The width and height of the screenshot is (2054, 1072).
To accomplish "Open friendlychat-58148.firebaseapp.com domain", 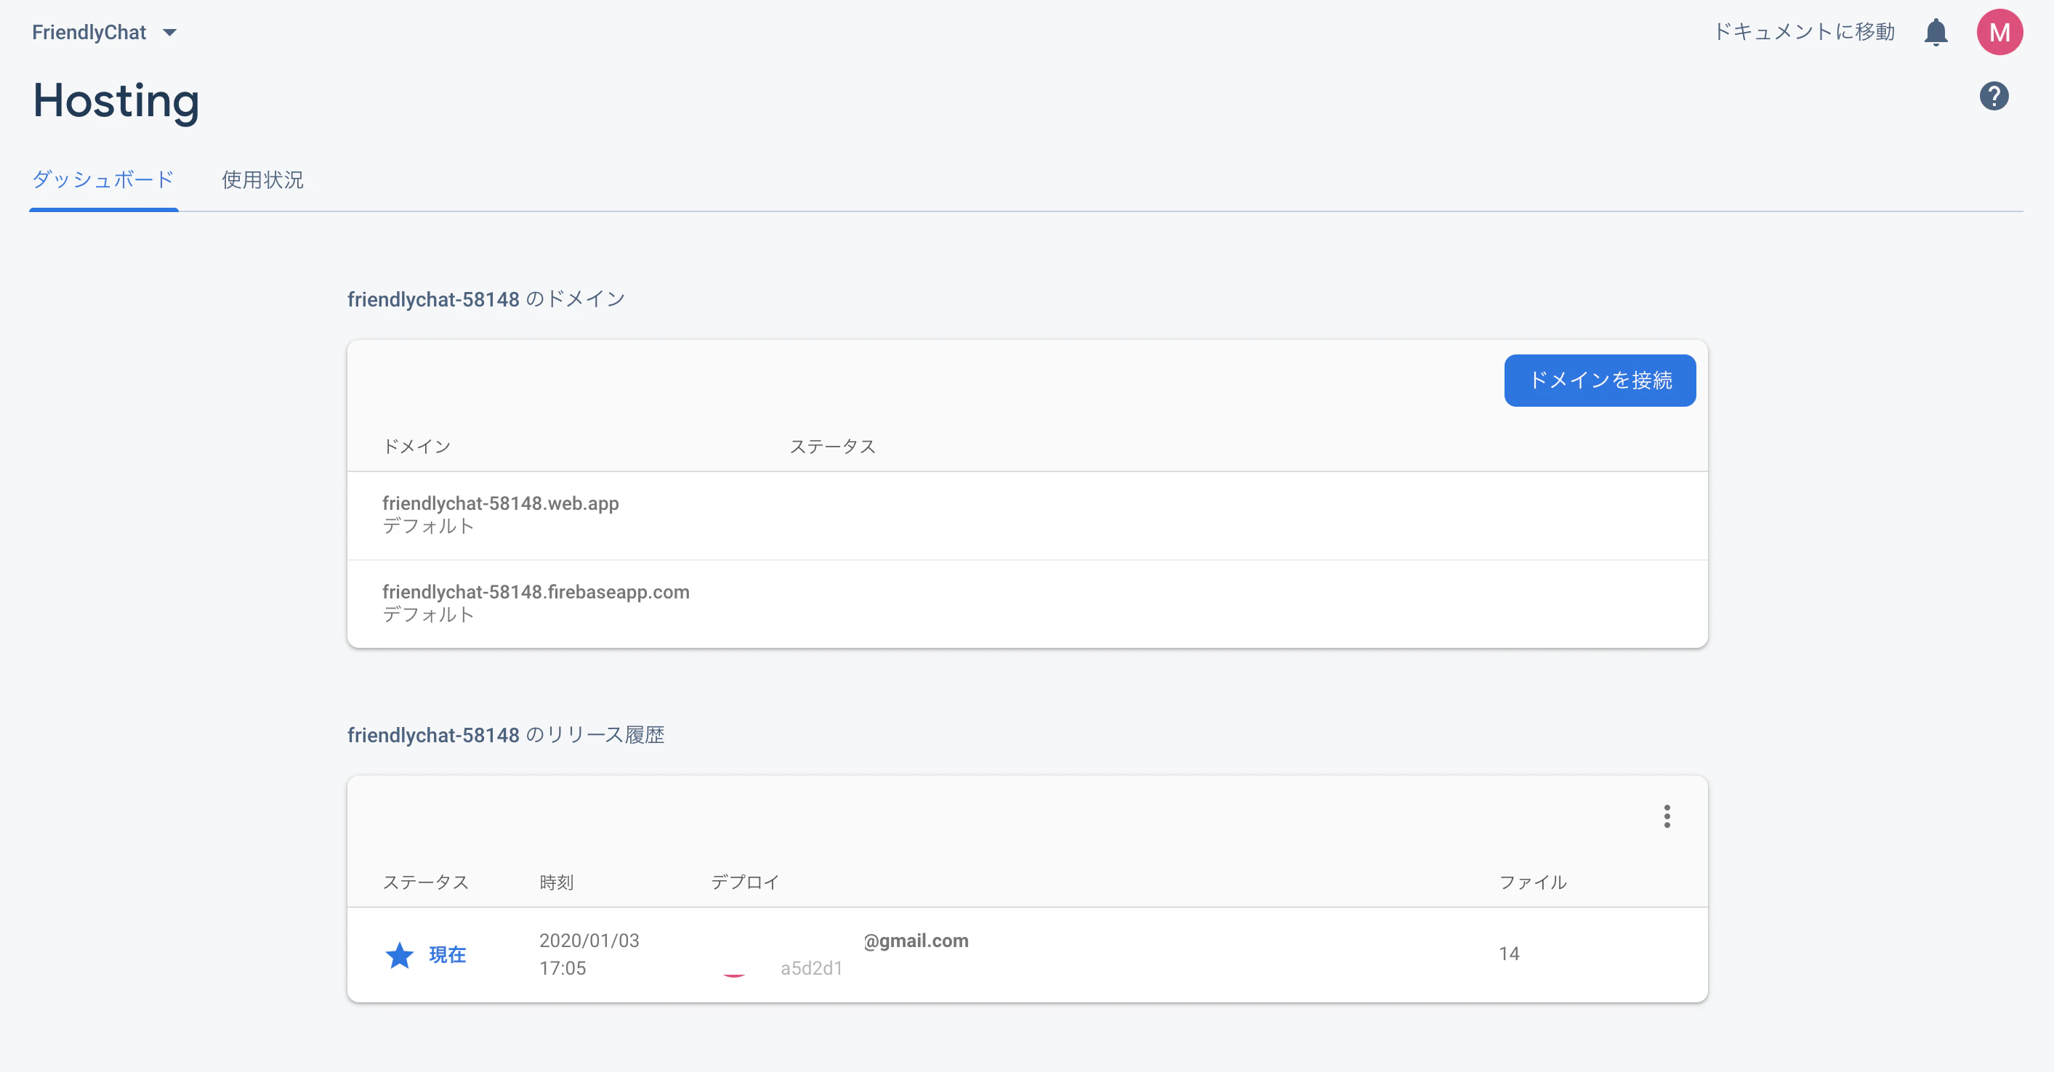I will coord(536,591).
